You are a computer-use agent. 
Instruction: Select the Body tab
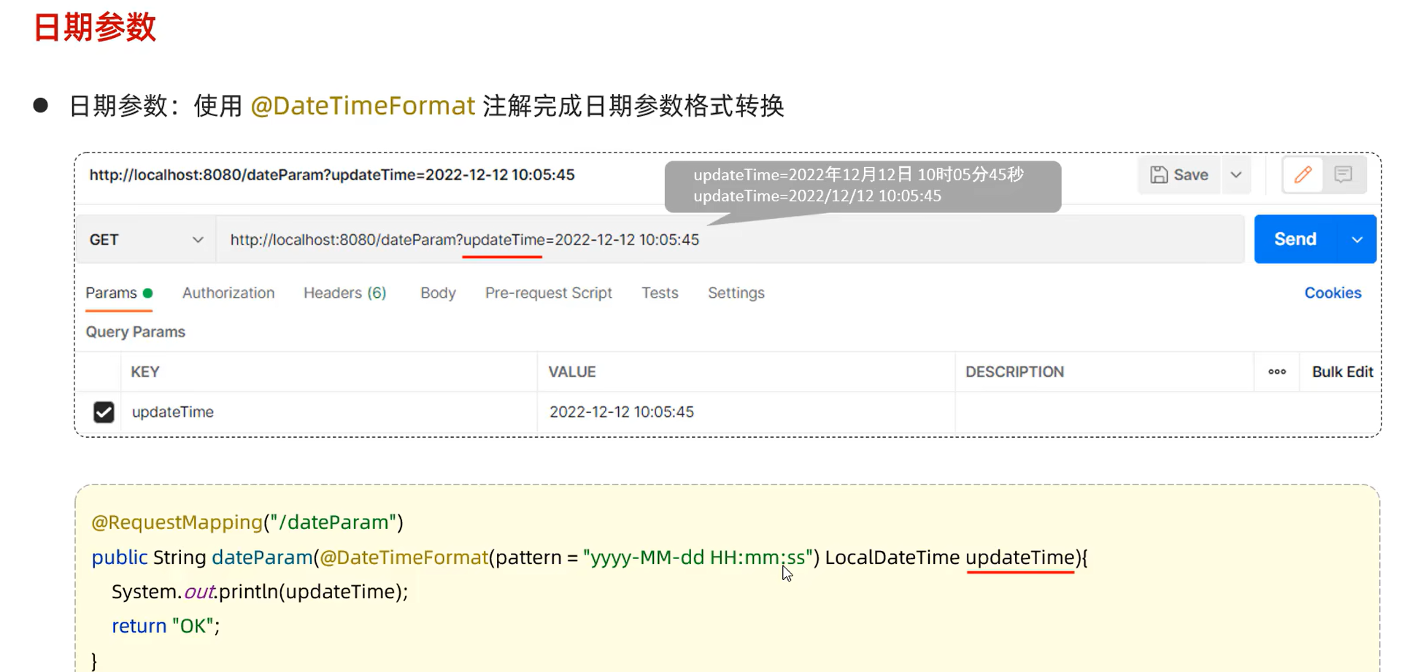click(438, 293)
